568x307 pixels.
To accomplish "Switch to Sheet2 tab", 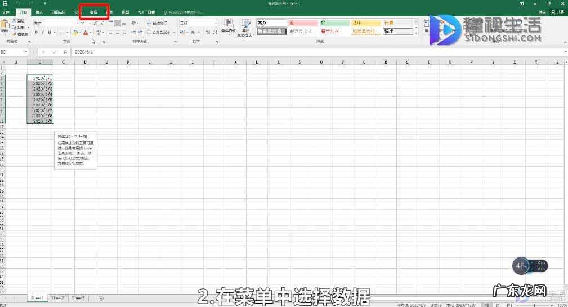I will [x=57, y=298].
